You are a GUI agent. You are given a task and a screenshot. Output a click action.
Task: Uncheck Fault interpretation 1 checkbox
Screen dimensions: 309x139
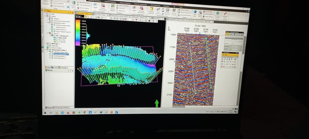[x=52, y=54]
